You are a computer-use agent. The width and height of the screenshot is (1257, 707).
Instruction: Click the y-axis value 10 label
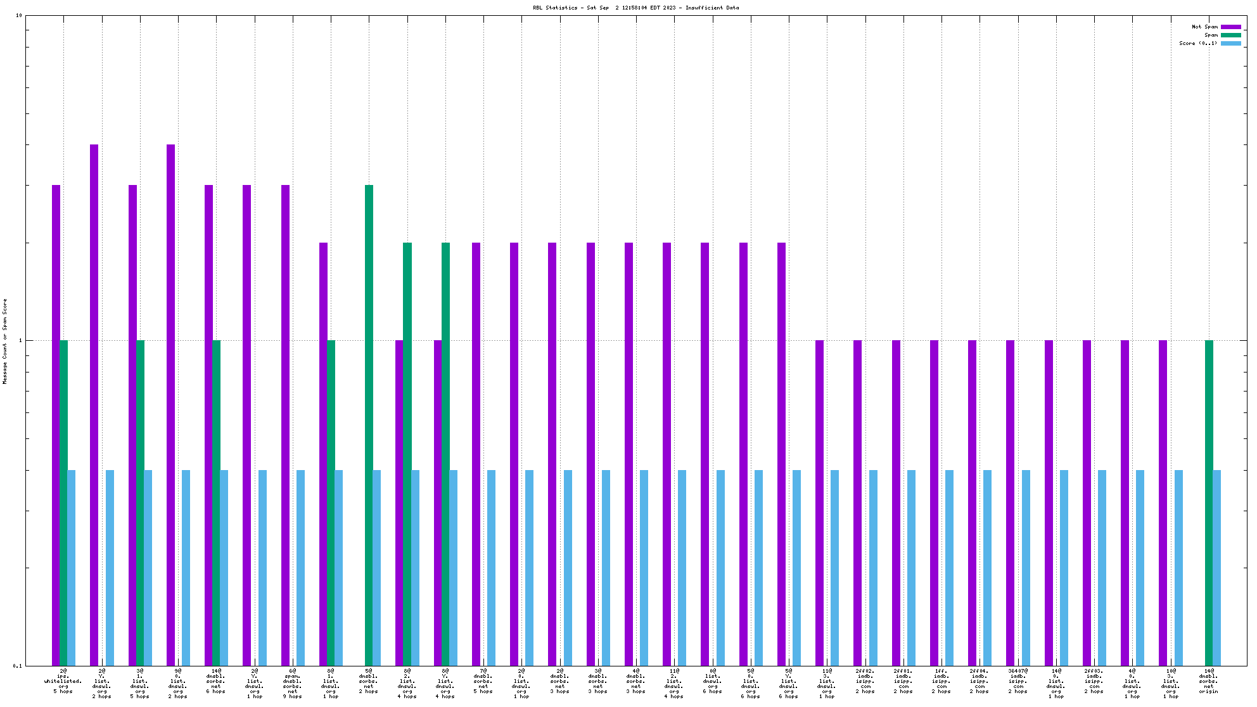pos(18,15)
